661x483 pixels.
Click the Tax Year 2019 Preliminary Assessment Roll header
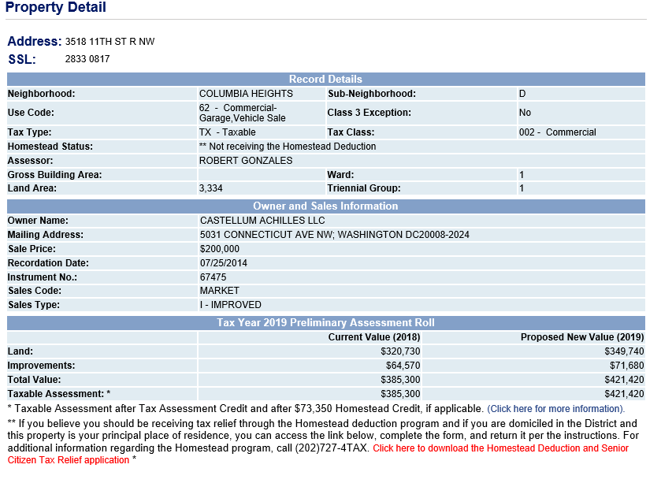click(x=325, y=323)
